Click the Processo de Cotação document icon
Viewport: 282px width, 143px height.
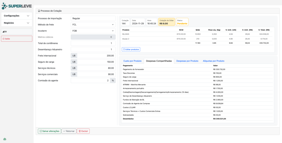(x=39, y=11)
